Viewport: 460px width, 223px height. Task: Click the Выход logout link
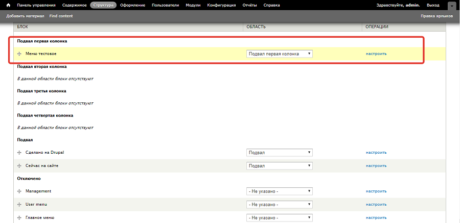click(433, 5)
